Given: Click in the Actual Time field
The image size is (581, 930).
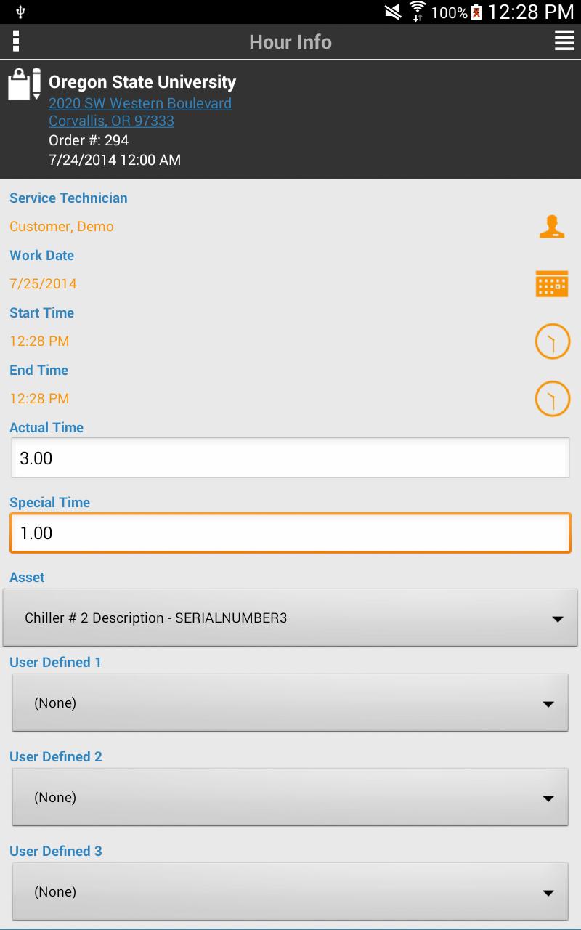Looking at the screenshot, I should click(x=290, y=458).
